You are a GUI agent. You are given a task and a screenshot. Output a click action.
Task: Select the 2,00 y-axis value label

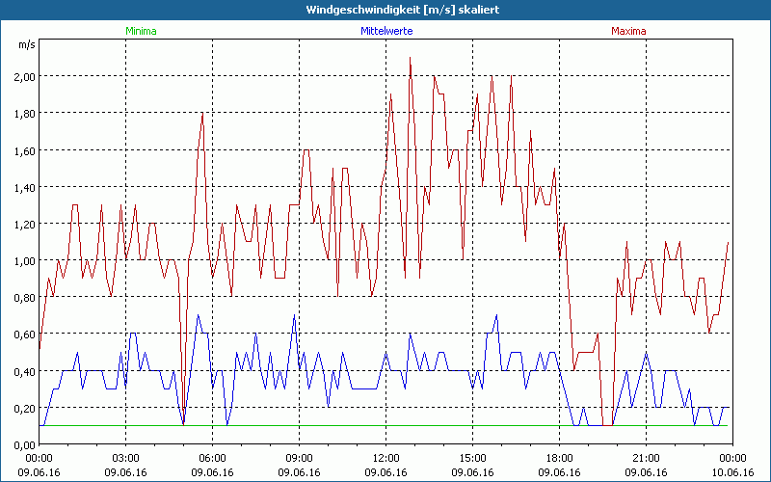coord(23,77)
